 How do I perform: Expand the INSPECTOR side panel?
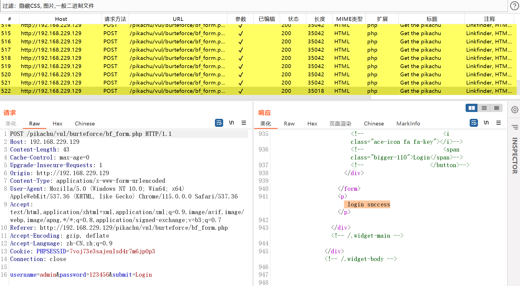(515, 156)
